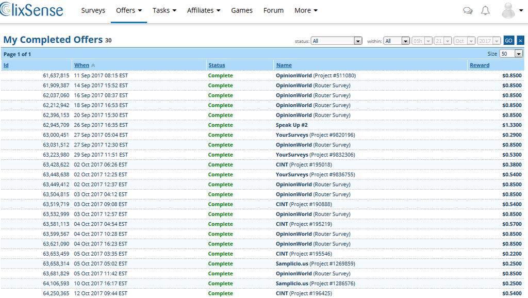Viewport: 528px width, 298px height.
Task: Go to the Surveys page
Action: coord(93,10)
